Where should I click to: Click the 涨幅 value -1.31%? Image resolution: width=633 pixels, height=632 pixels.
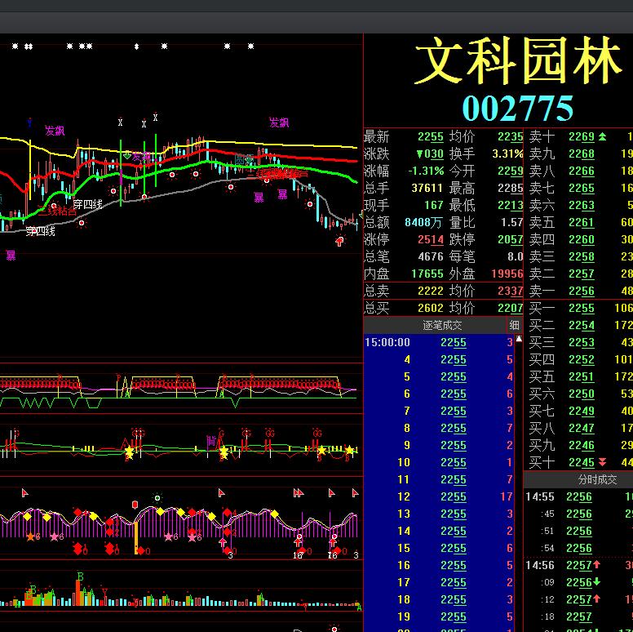pyautogui.click(x=426, y=171)
